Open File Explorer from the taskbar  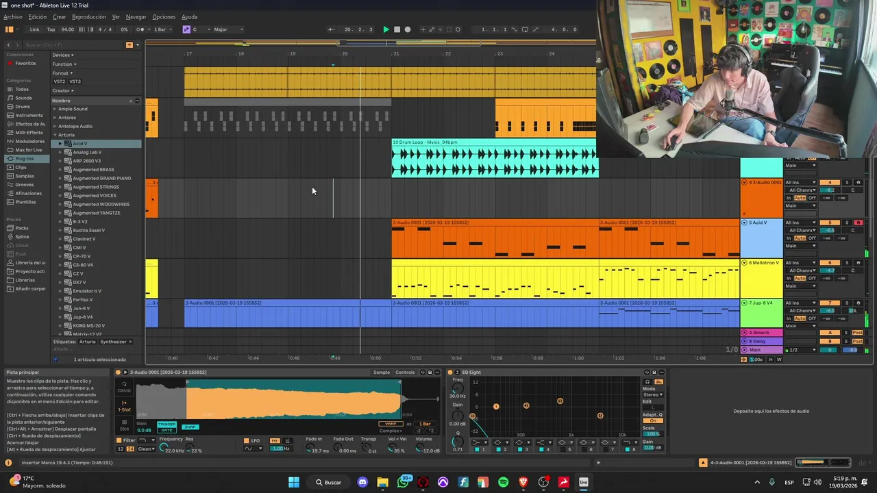382,482
